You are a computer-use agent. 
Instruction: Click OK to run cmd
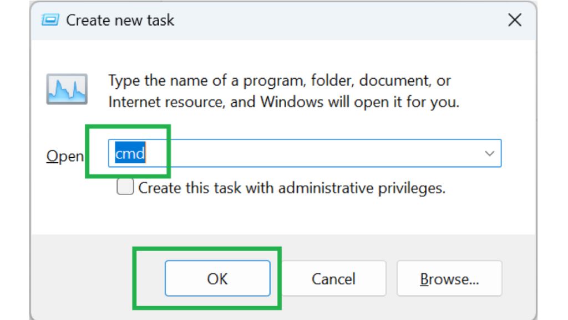(x=217, y=279)
